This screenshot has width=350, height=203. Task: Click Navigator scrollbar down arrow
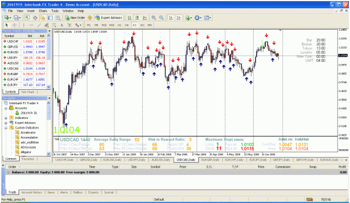(49, 154)
